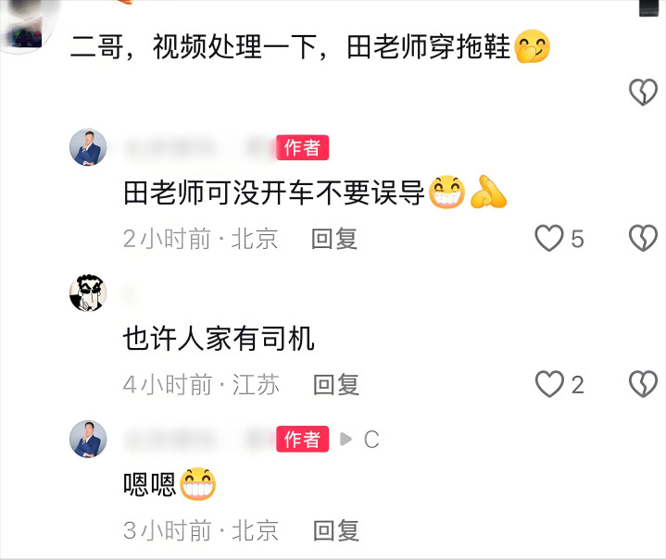Reply to the 3小时前 北京 comment

335,530
